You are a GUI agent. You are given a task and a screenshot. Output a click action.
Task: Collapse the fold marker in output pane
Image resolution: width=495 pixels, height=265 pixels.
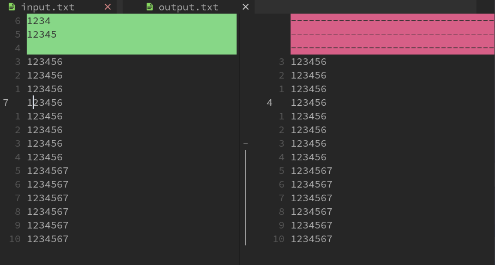coord(245,143)
